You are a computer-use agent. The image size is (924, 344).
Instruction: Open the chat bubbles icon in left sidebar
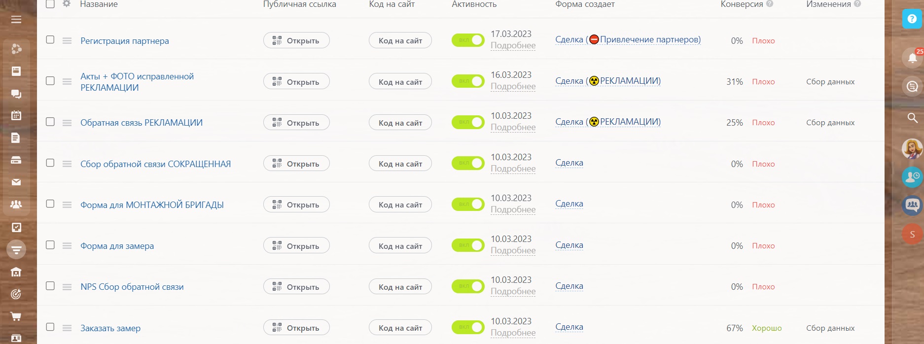point(16,94)
